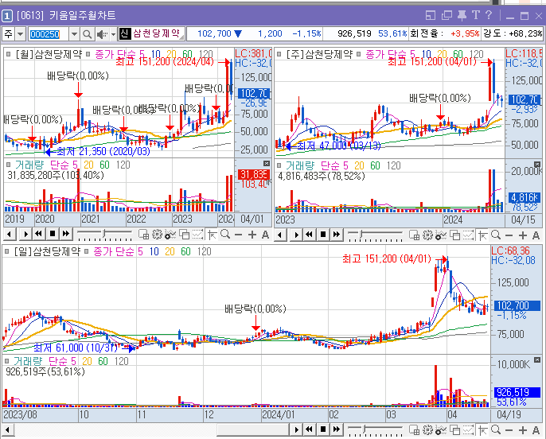This screenshot has width=546, height=439.
Task: Monthly chart: minus zoom out
Action: click(239, 235)
